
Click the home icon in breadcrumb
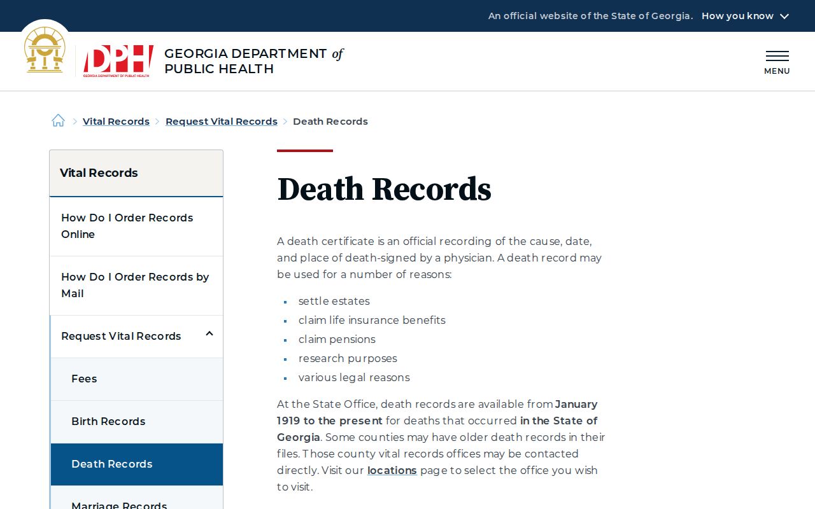tap(58, 121)
